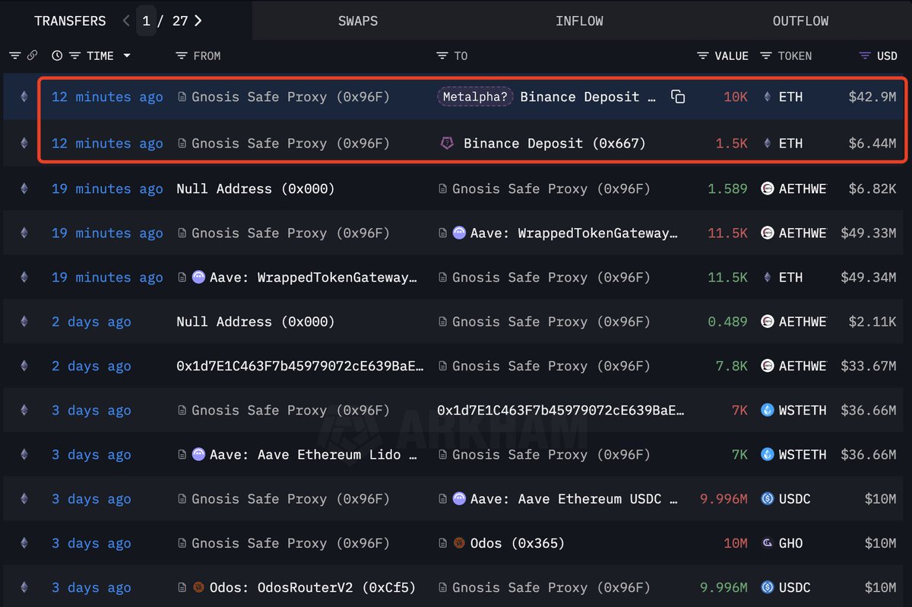The image size is (912, 607).
Task: Click GHO token icon
Action: [768, 543]
